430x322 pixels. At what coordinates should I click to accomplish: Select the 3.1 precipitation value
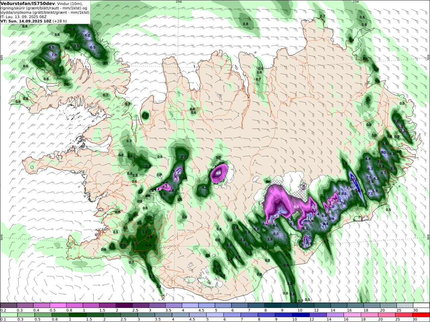76,46
